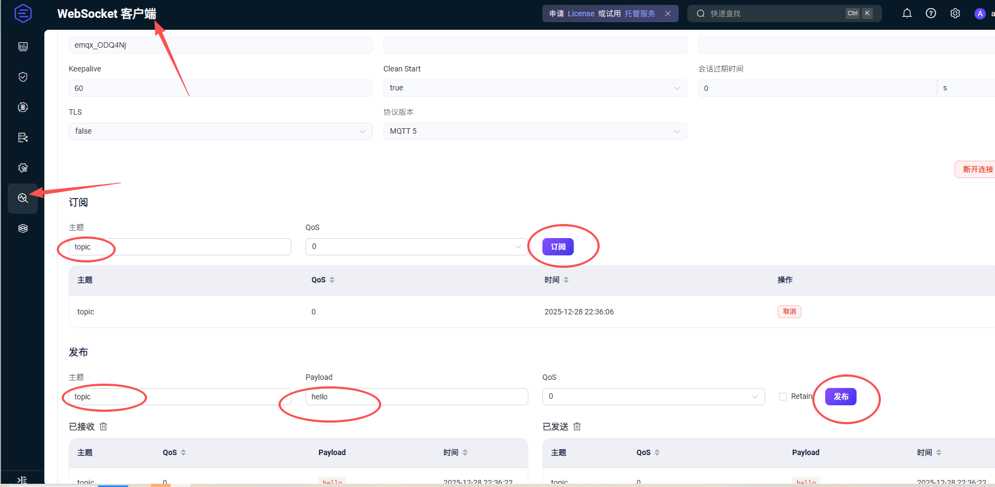Click the Payload header in sent table
Screen dimensions: 995x487
pos(806,452)
